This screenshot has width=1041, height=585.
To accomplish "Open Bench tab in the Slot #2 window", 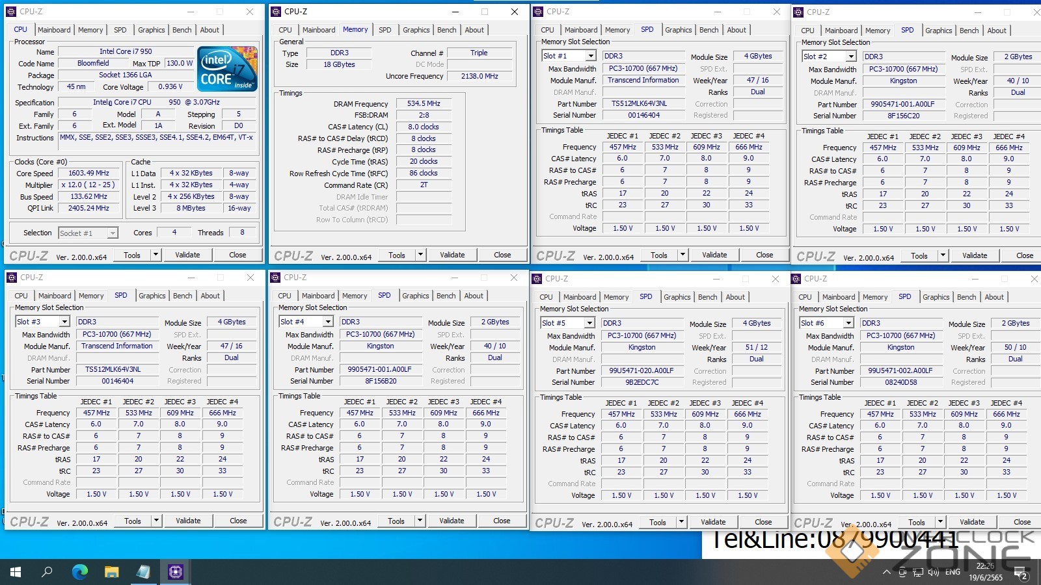I will (x=969, y=31).
